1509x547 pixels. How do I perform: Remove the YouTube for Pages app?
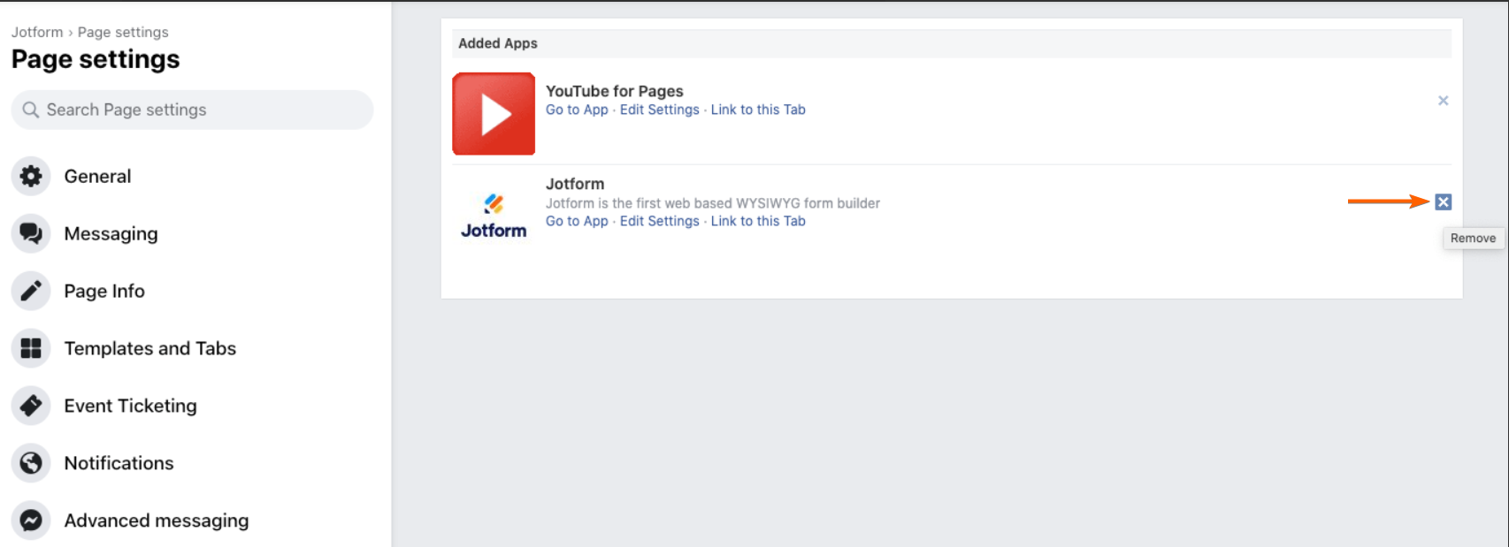point(1443,101)
